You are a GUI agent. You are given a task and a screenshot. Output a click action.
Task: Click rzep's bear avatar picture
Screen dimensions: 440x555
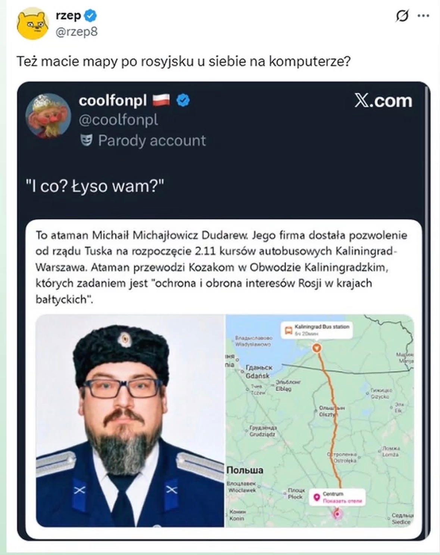(32, 22)
